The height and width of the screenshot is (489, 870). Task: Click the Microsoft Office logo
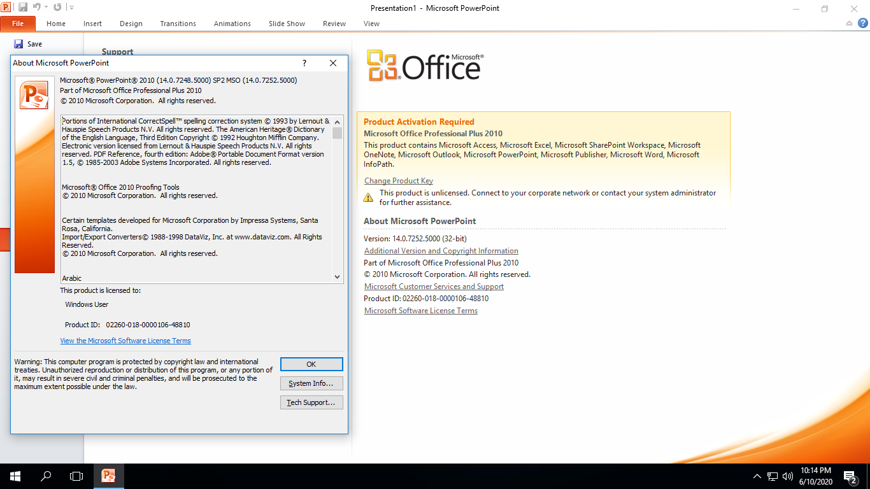click(x=425, y=66)
